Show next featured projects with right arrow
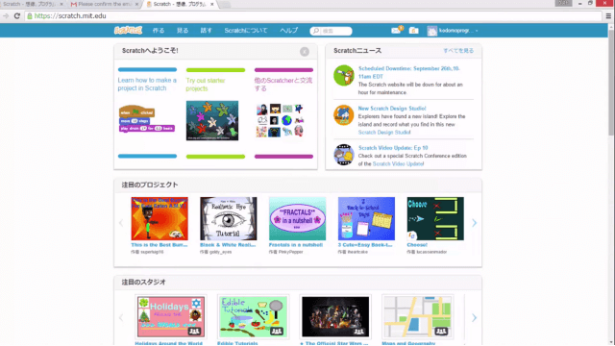 [x=474, y=223]
